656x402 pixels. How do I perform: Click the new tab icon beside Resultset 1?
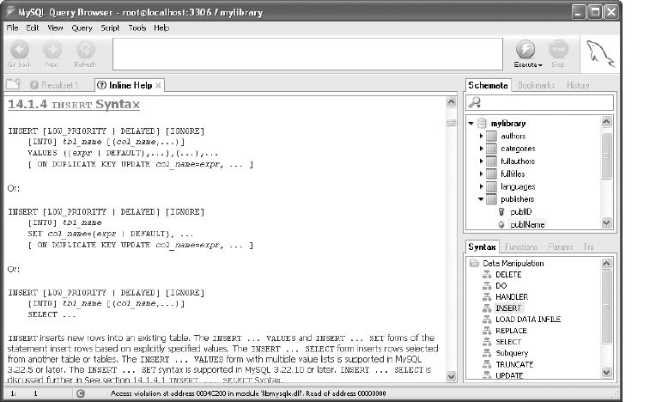[x=14, y=84]
